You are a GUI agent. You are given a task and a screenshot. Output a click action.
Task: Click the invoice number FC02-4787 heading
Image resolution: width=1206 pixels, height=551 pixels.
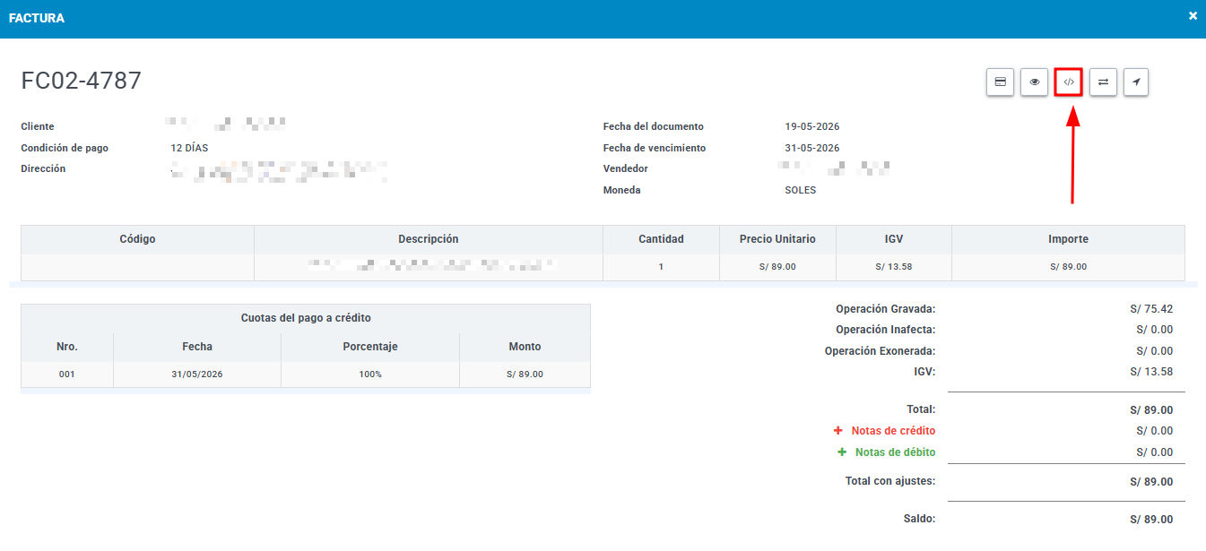(82, 81)
